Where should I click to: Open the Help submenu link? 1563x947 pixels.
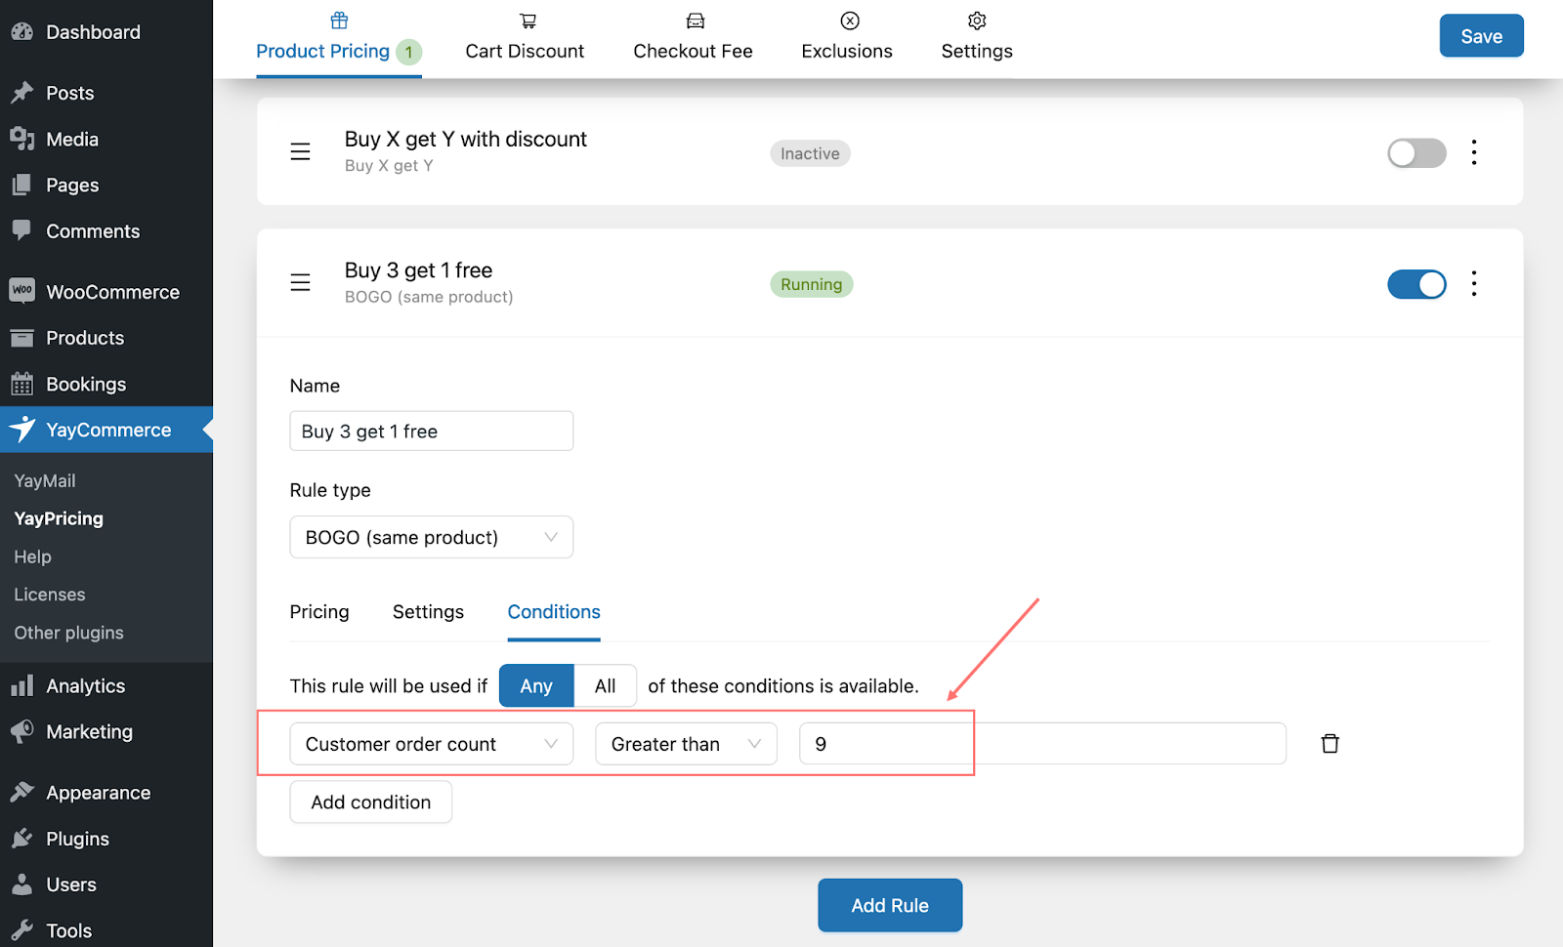click(x=32, y=556)
